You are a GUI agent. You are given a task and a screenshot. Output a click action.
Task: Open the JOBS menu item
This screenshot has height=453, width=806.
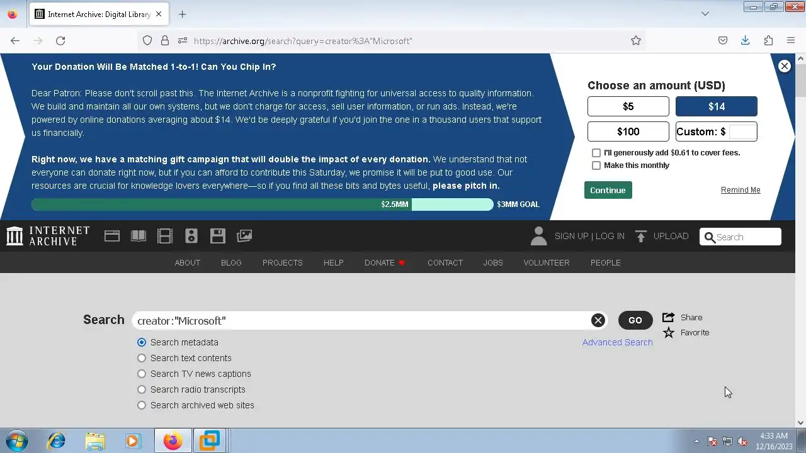pos(493,262)
